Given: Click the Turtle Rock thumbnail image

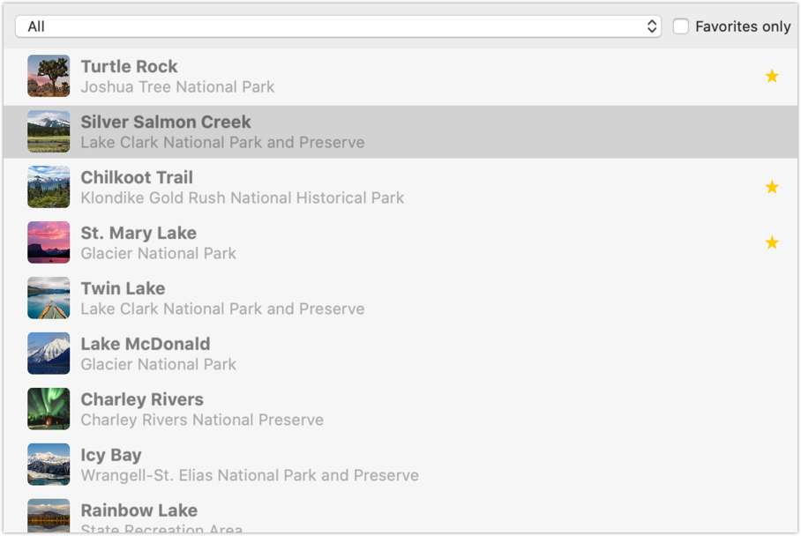Looking at the screenshot, I should click(49, 77).
